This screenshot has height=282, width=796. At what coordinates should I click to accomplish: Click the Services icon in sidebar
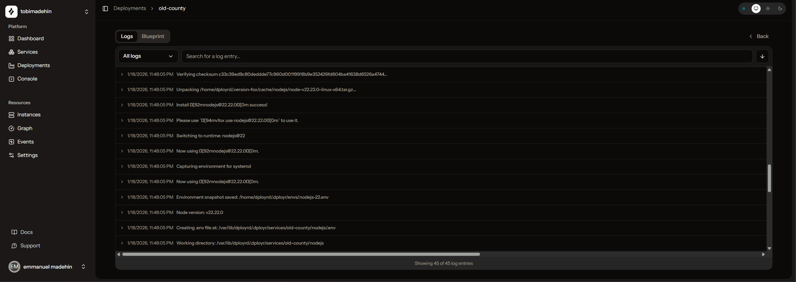click(12, 52)
